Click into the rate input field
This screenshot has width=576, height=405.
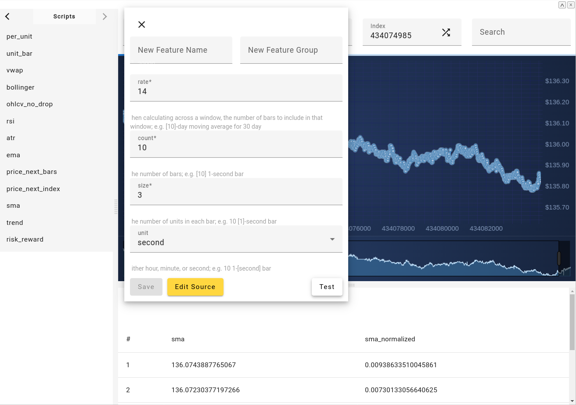click(236, 91)
